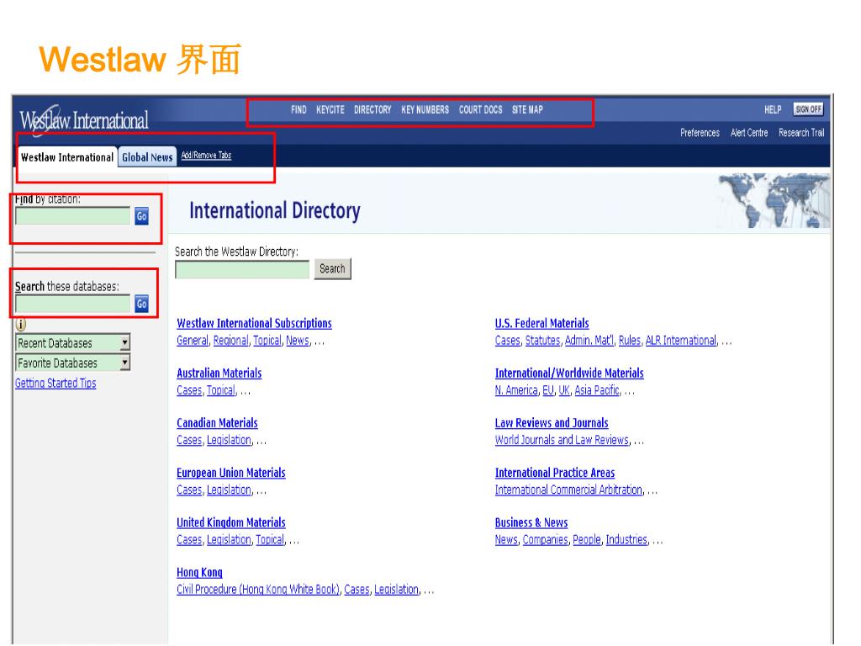
Task: Open EU under International/Worldwide Materials
Action: pyautogui.click(x=548, y=390)
